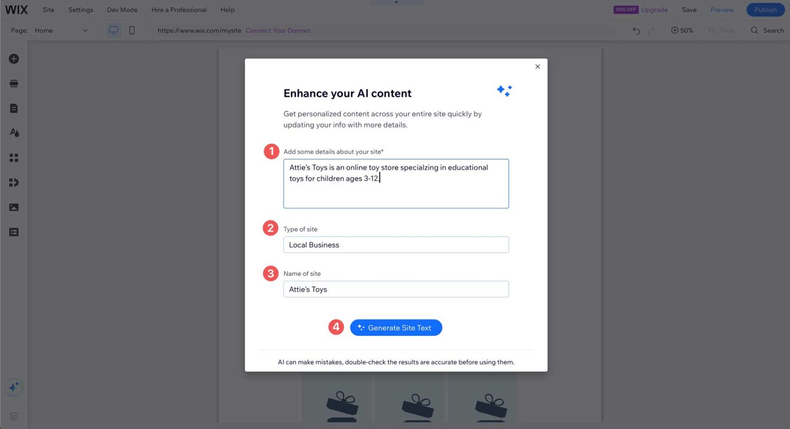
Task: Open the Hire a Professional menu
Action: [x=178, y=9]
